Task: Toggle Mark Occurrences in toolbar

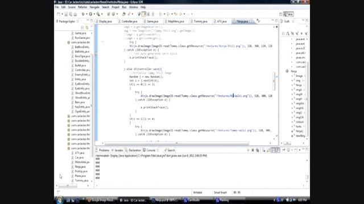Action: pos(144,14)
